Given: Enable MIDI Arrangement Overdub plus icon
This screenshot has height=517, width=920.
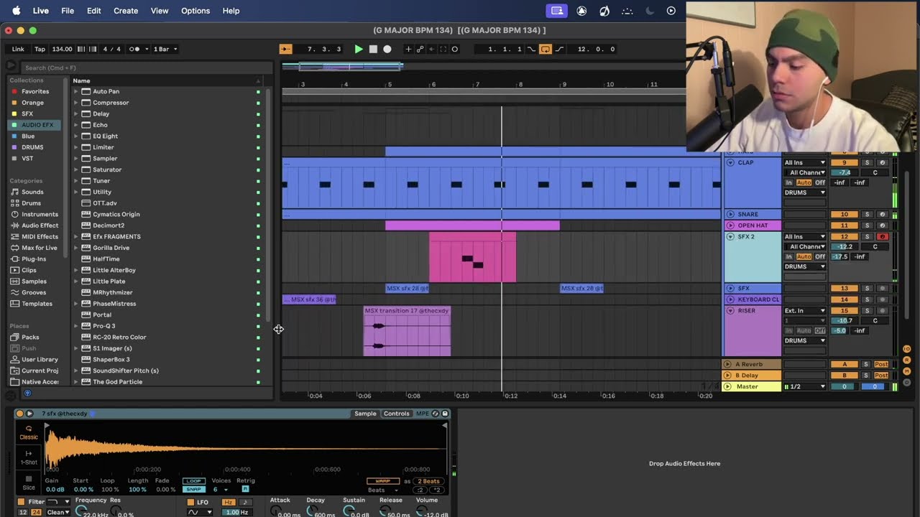Looking at the screenshot, I should coord(408,49).
